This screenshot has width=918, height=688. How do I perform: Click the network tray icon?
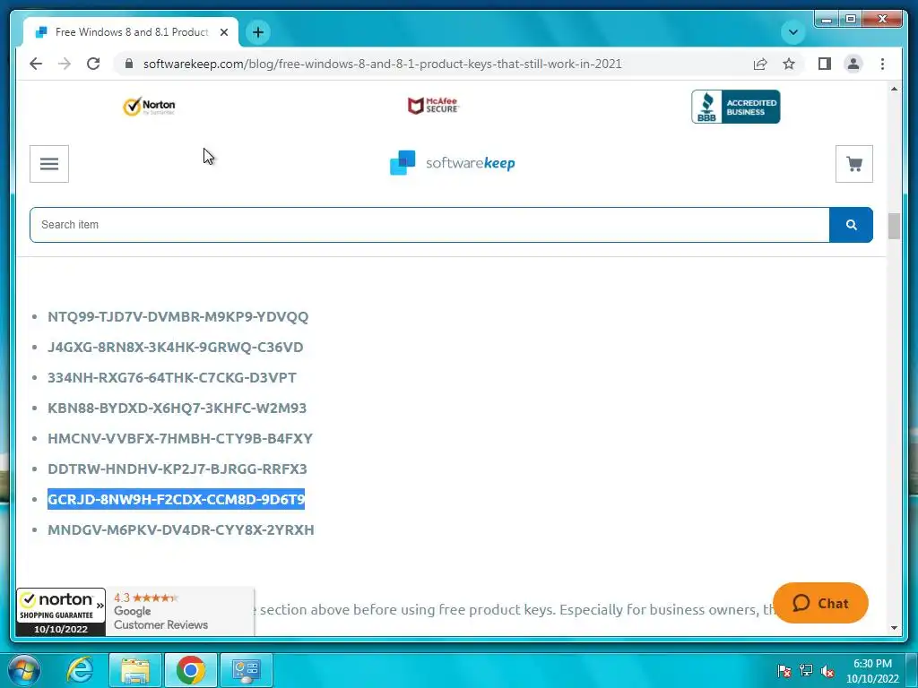pyautogui.click(x=806, y=670)
